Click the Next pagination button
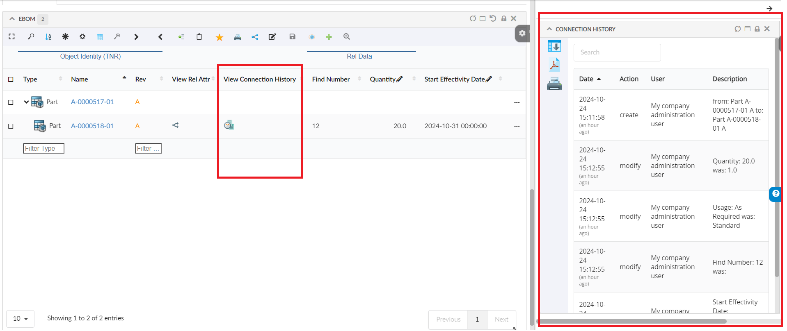The height and width of the screenshot is (331, 787). tap(501, 320)
